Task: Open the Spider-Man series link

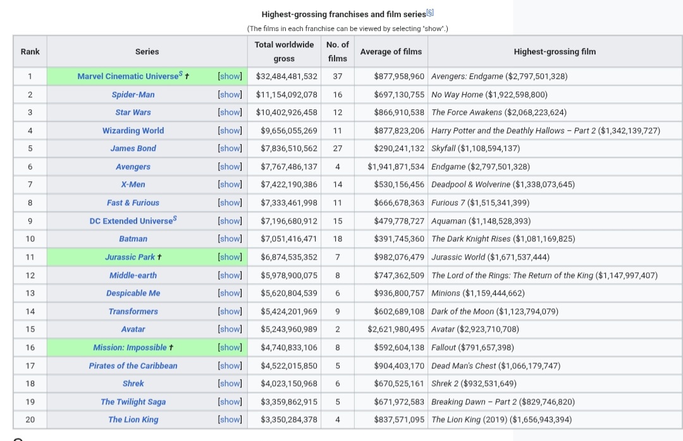Action: pos(133,95)
